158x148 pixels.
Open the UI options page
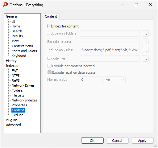click(x=14, y=21)
